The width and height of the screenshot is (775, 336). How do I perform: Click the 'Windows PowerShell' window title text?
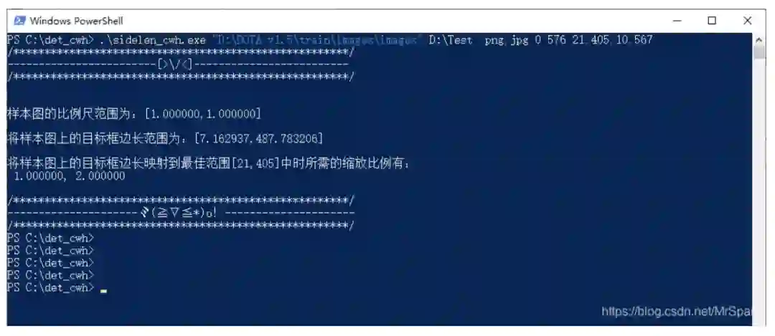tap(76, 21)
